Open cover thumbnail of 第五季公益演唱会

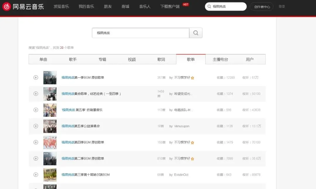pos(50,126)
